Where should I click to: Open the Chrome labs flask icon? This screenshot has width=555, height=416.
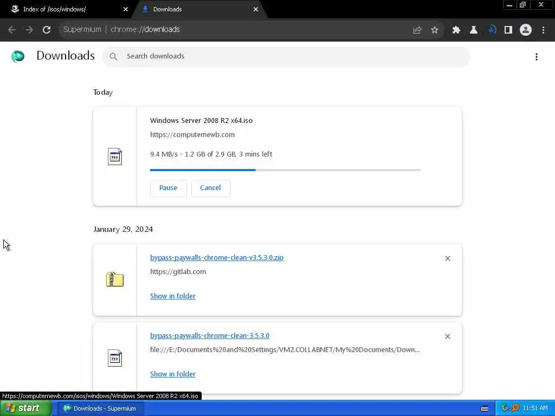click(x=474, y=30)
